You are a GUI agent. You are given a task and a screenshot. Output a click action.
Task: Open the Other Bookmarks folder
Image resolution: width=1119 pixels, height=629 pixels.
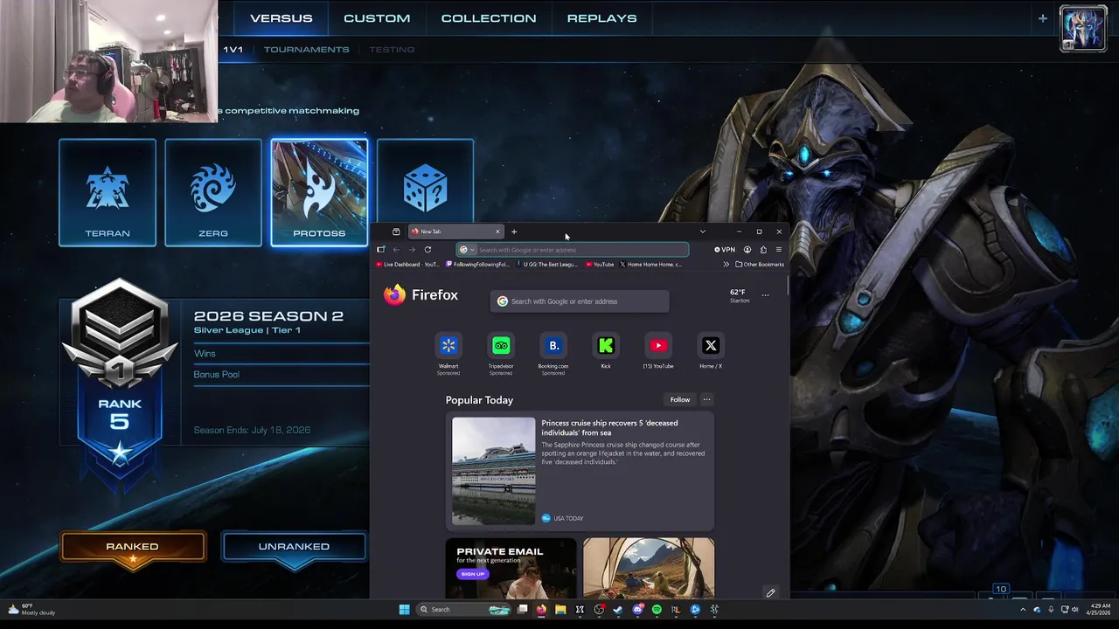point(760,265)
